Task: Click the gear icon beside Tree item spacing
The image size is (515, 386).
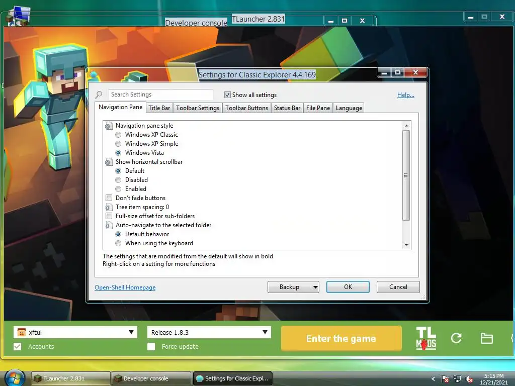Action: [x=109, y=207]
